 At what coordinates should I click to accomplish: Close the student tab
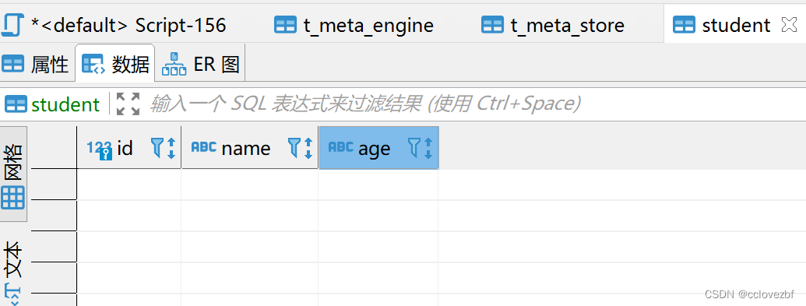point(789,24)
